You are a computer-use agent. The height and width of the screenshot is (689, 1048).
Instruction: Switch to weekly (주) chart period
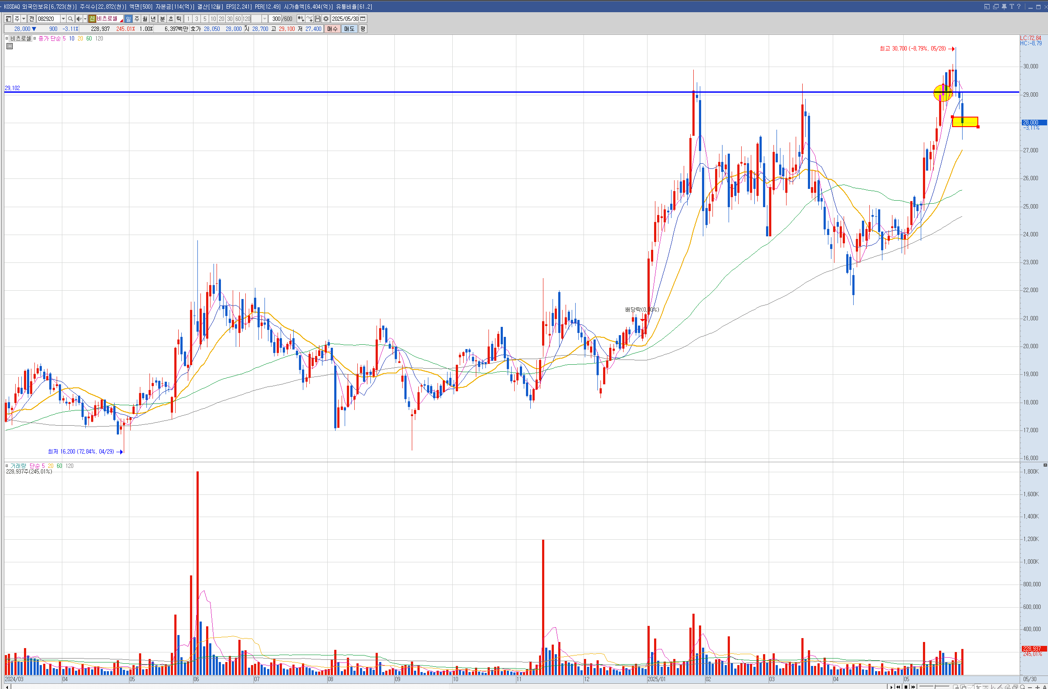pos(137,19)
